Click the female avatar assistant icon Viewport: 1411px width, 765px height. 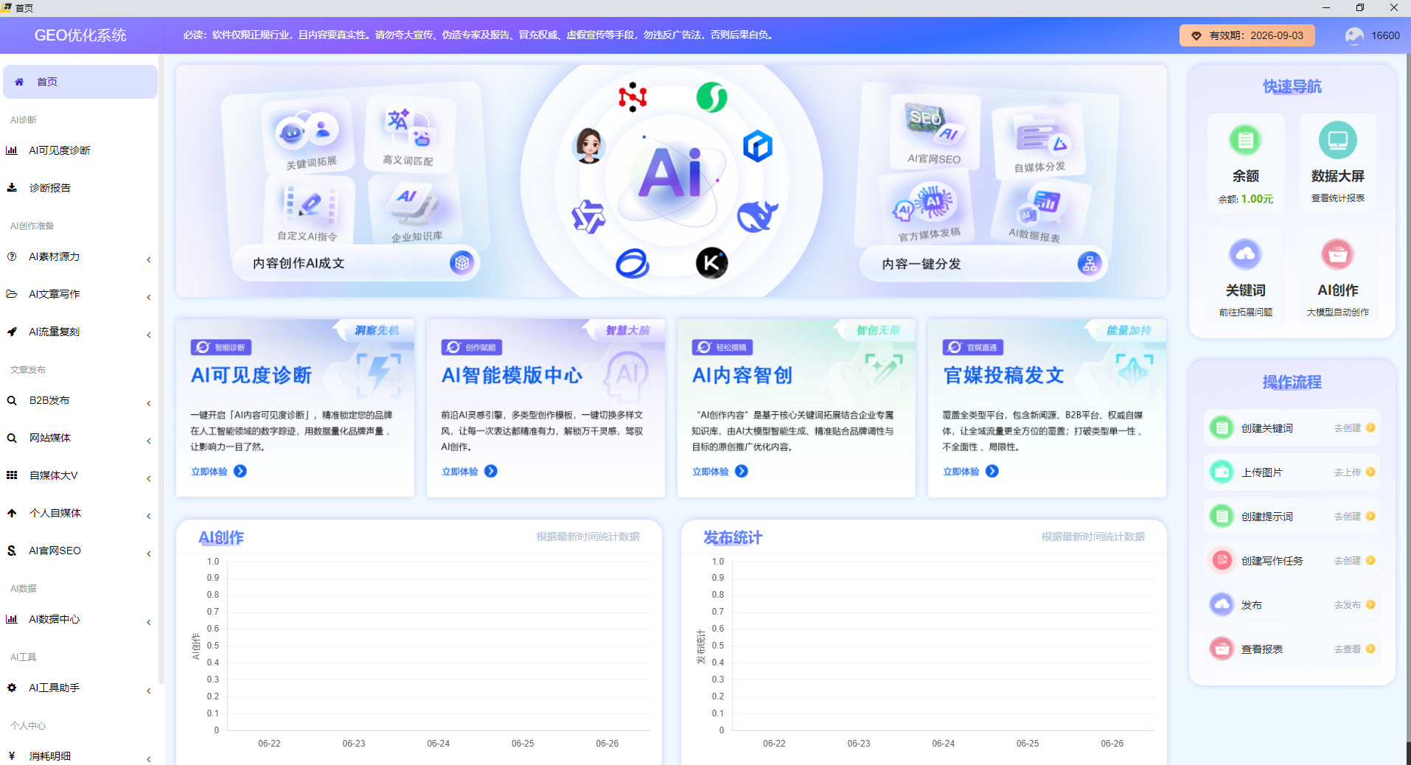point(589,145)
